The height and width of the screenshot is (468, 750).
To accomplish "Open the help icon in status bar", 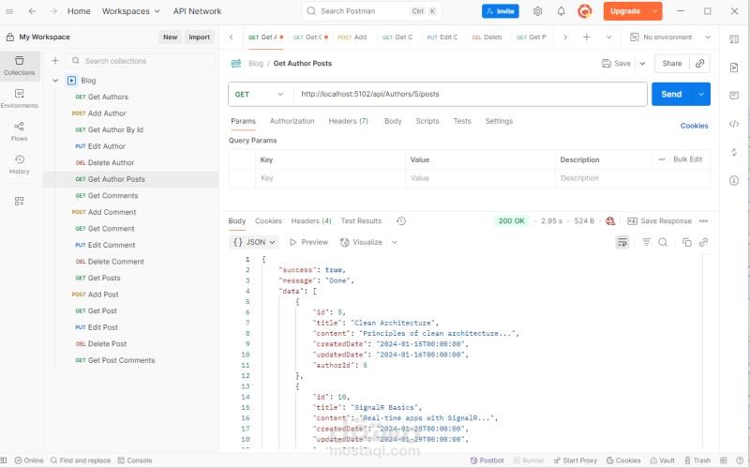I will tap(740, 460).
